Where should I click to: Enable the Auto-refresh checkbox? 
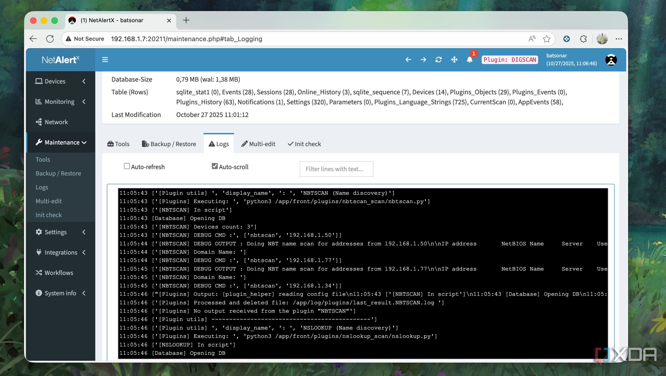point(127,166)
